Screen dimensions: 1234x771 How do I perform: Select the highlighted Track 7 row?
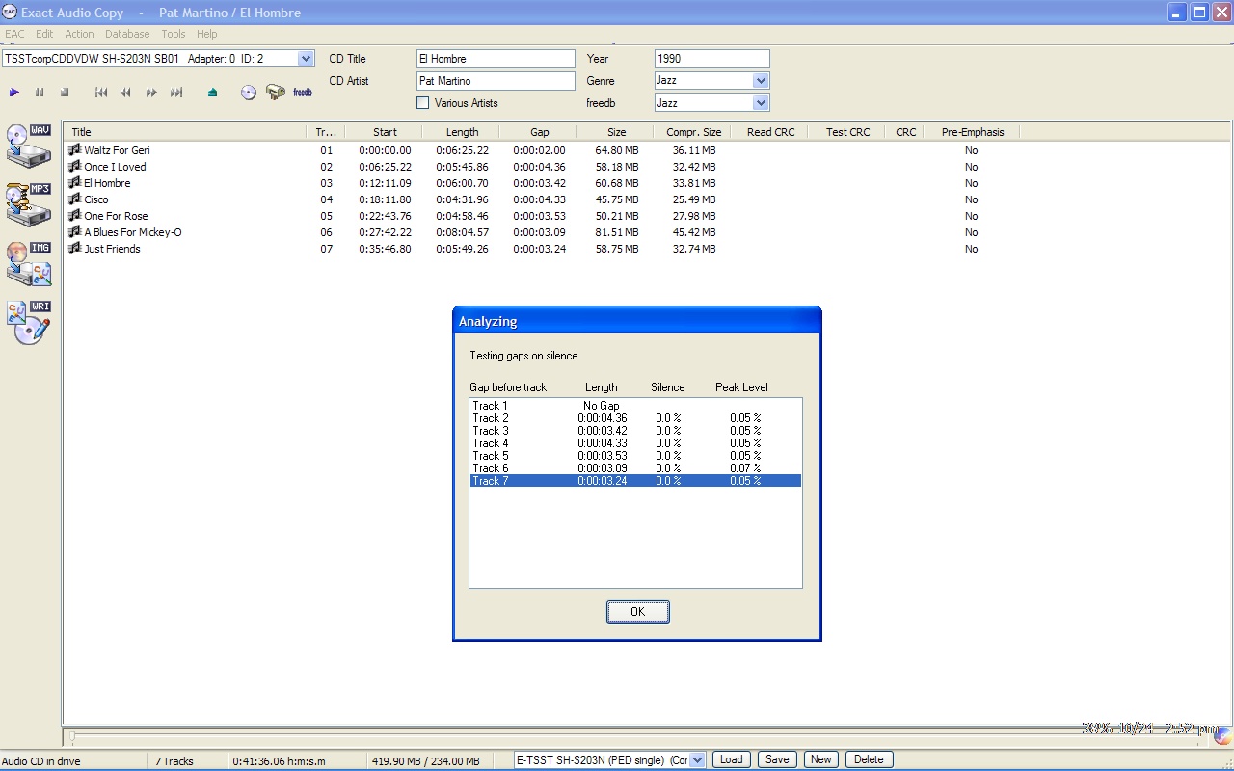coord(635,481)
